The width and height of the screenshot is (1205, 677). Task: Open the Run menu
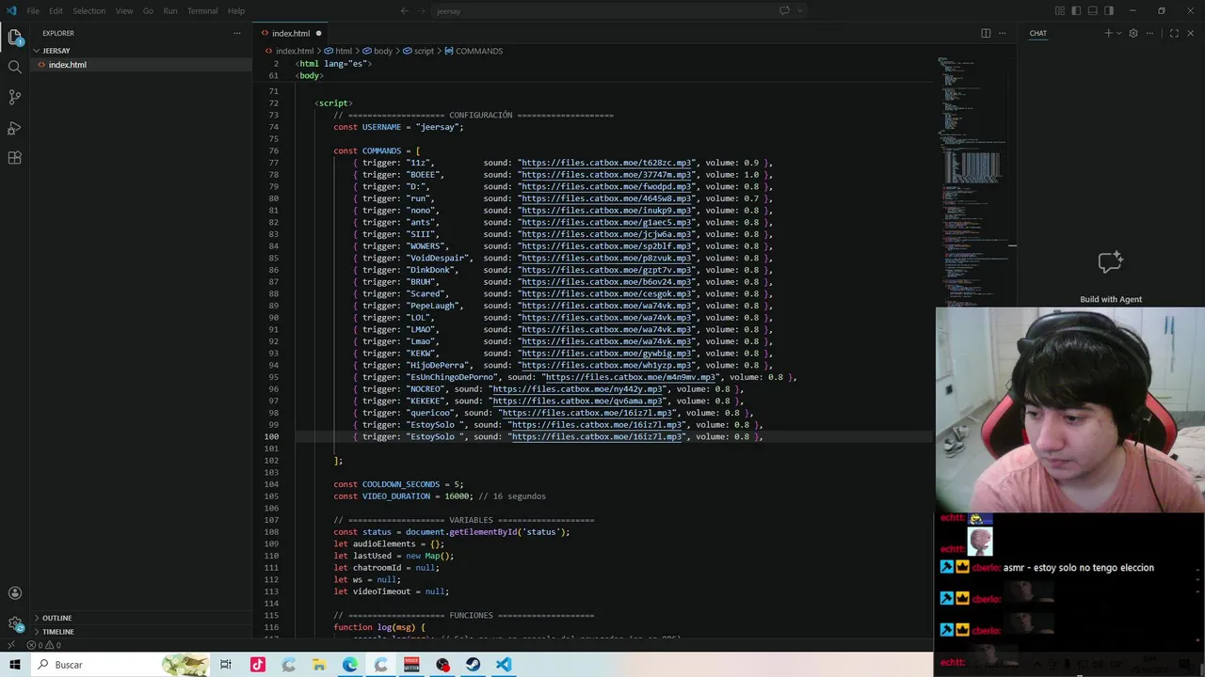[x=170, y=11]
